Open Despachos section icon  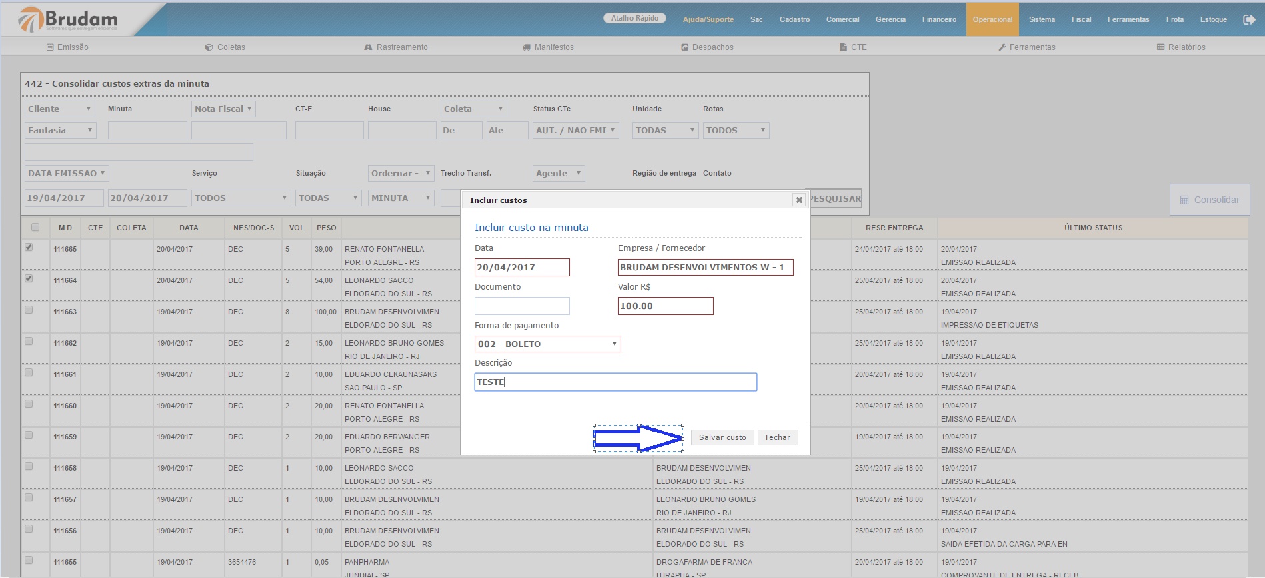(684, 47)
